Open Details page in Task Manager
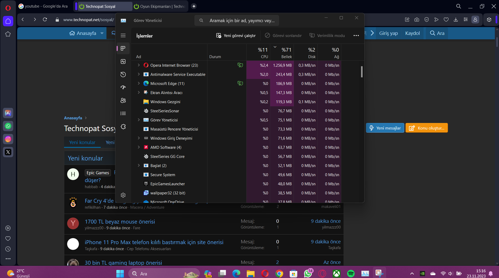 coord(123,113)
